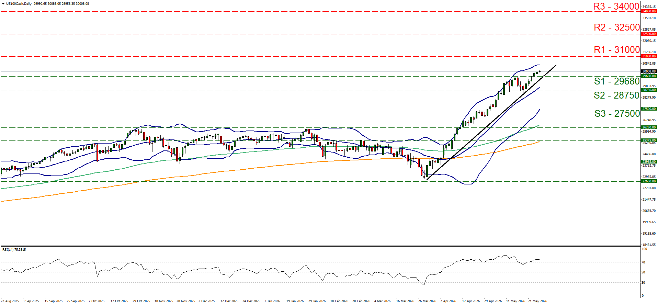
Task: Click the RSI(14) 75.3915 indicator label
Action: (14, 250)
